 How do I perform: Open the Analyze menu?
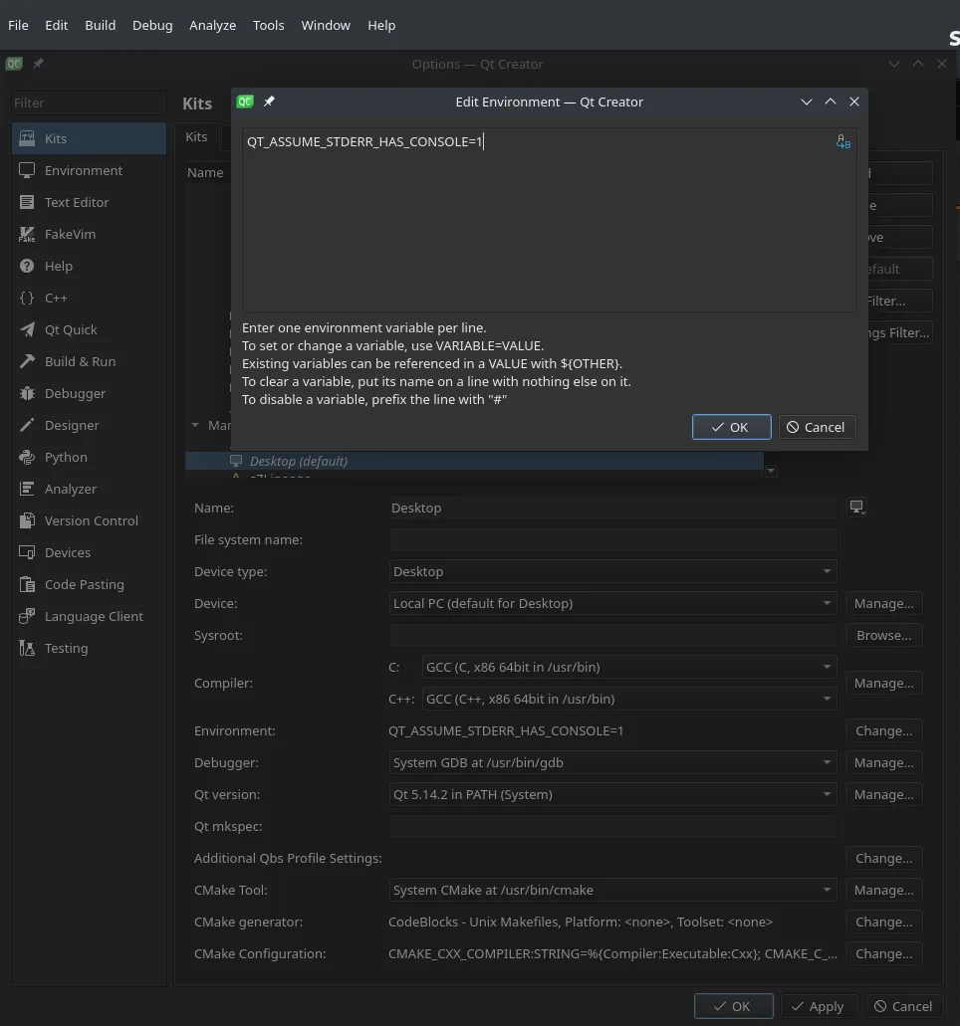click(213, 25)
